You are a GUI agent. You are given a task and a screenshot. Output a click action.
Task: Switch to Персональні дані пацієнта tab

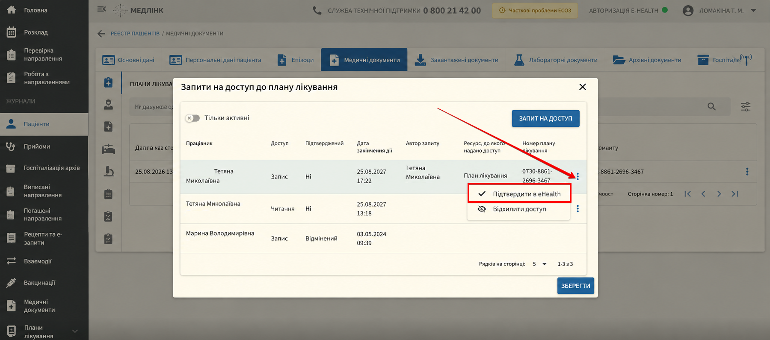point(215,60)
